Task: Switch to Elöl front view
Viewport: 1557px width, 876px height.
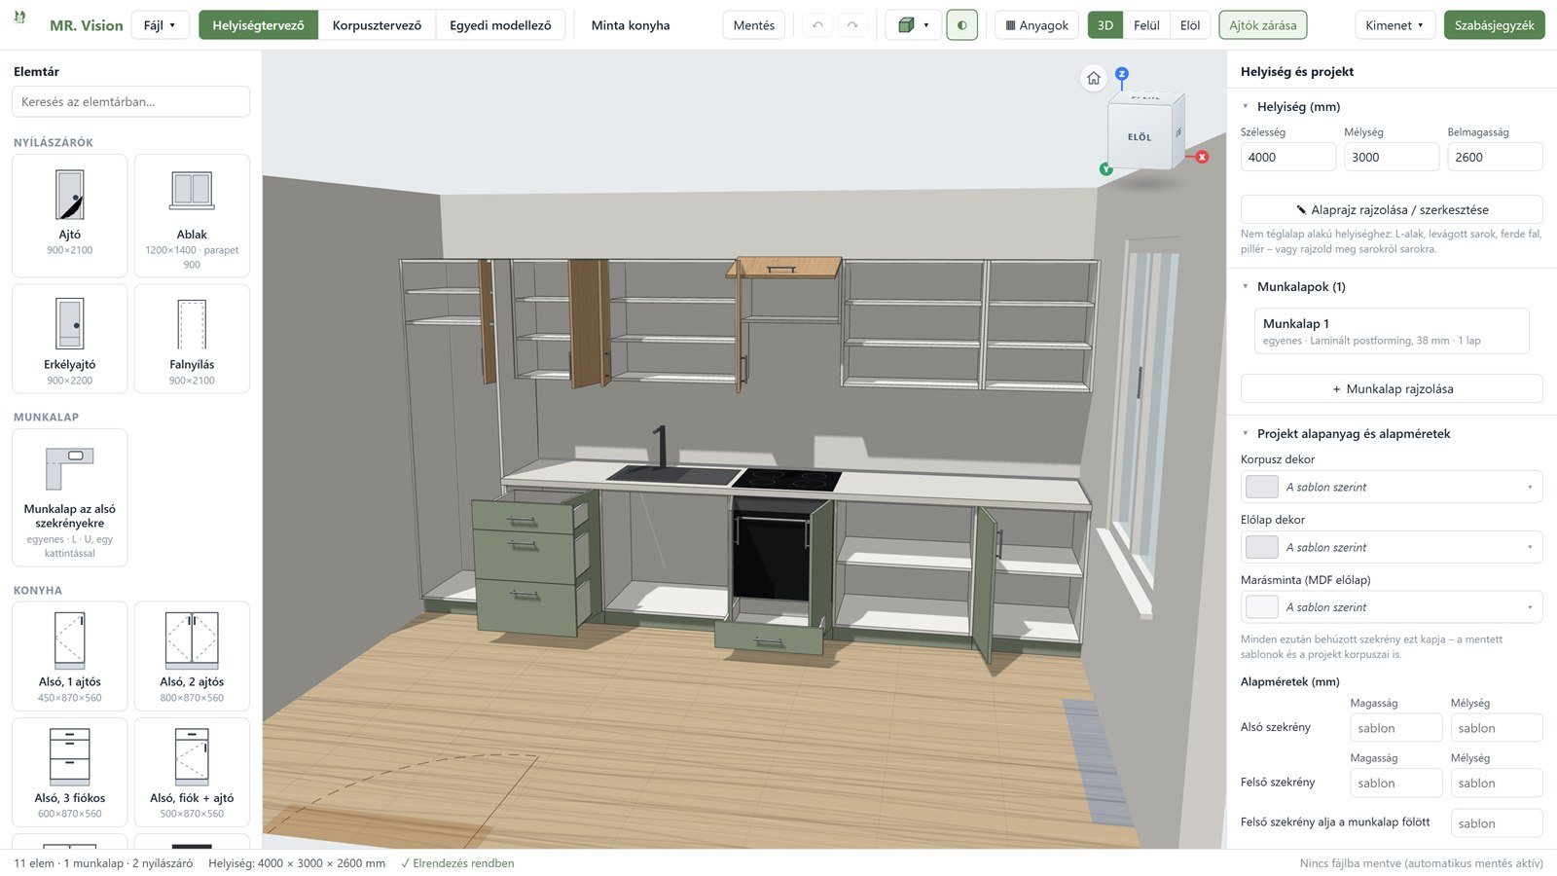Action: point(1190,25)
